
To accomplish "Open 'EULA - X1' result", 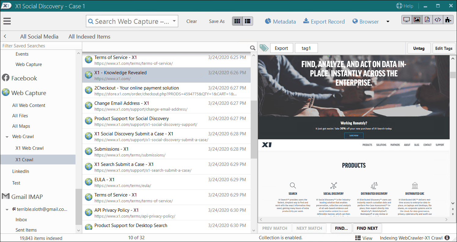I will coord(166,182).
